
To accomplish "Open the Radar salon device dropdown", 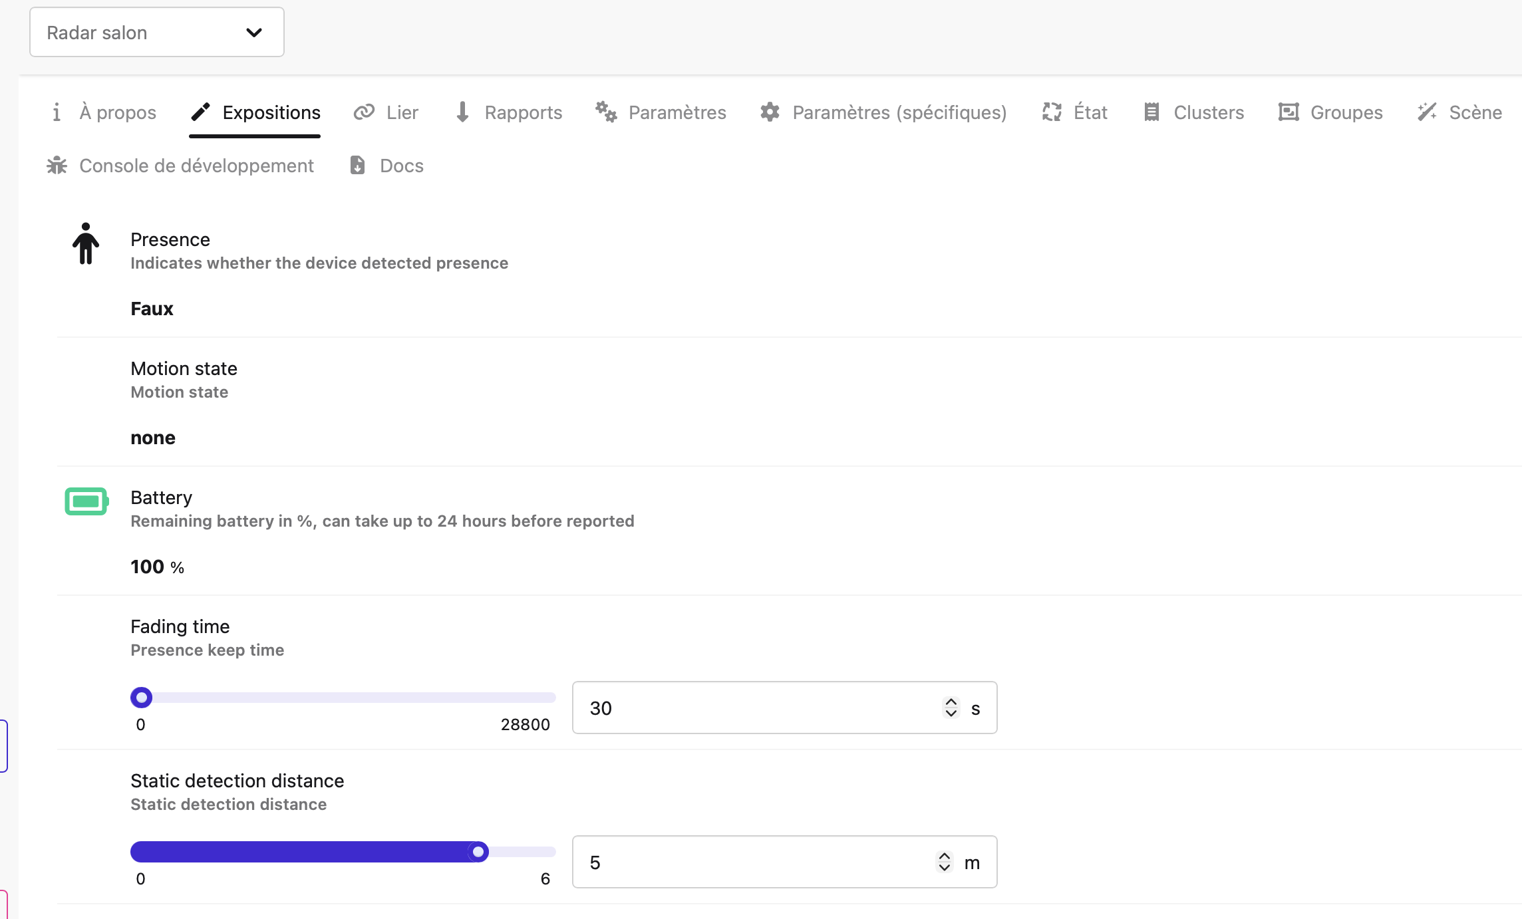I will coord(157,33).
